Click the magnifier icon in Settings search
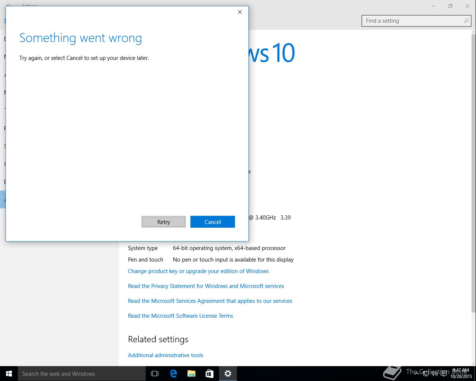 point(466,21)
